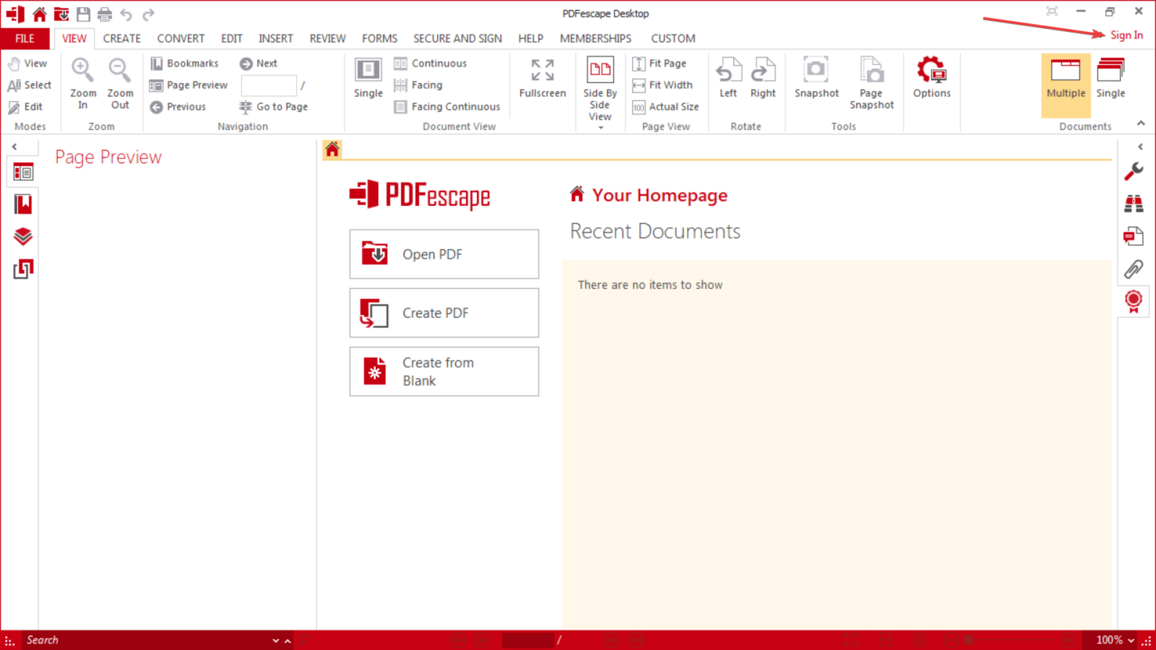Switch to Single page document view

click(x=368, y=78)
